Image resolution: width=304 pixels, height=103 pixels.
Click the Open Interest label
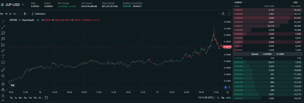[108, 3]
